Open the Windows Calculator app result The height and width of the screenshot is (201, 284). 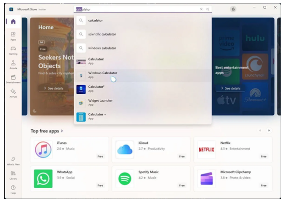[x=143, y=76]
